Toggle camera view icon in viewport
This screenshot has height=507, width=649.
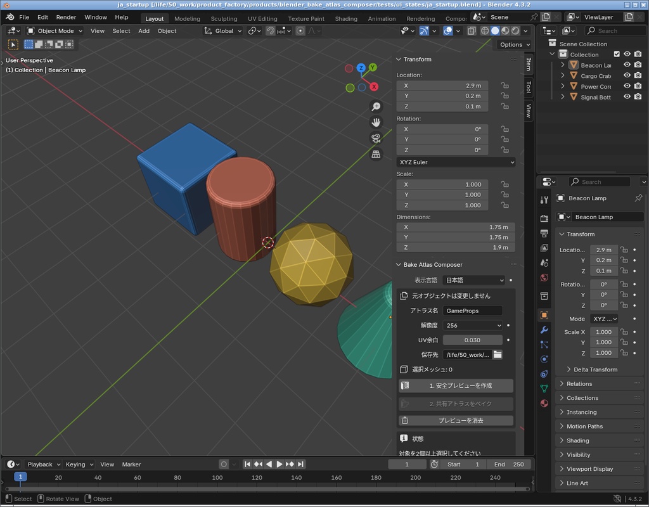point(376,138)
